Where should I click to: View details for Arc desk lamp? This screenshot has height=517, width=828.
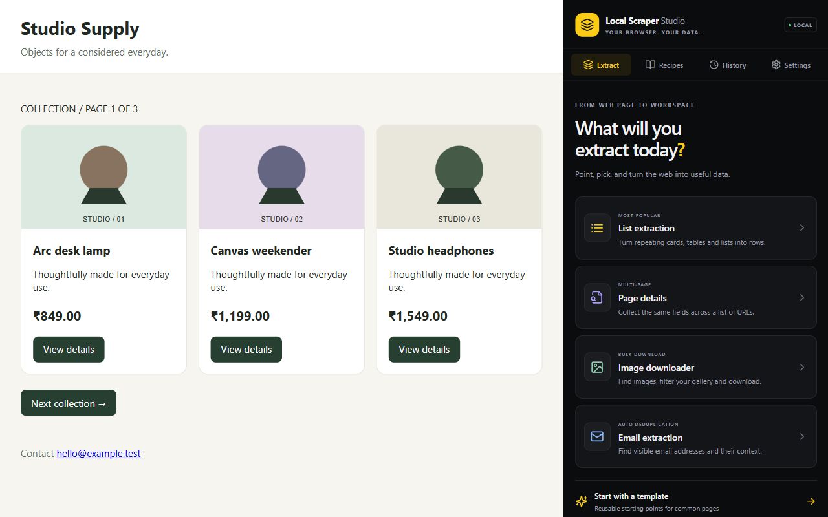[x=69, y=350]
